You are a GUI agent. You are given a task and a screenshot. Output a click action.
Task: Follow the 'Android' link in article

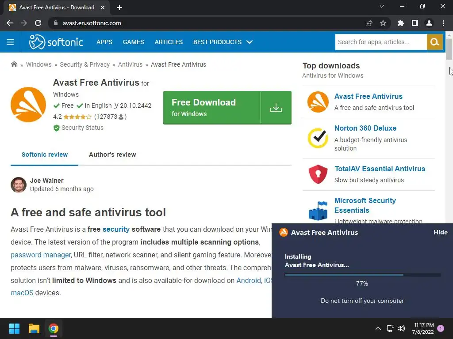point(249,280)
